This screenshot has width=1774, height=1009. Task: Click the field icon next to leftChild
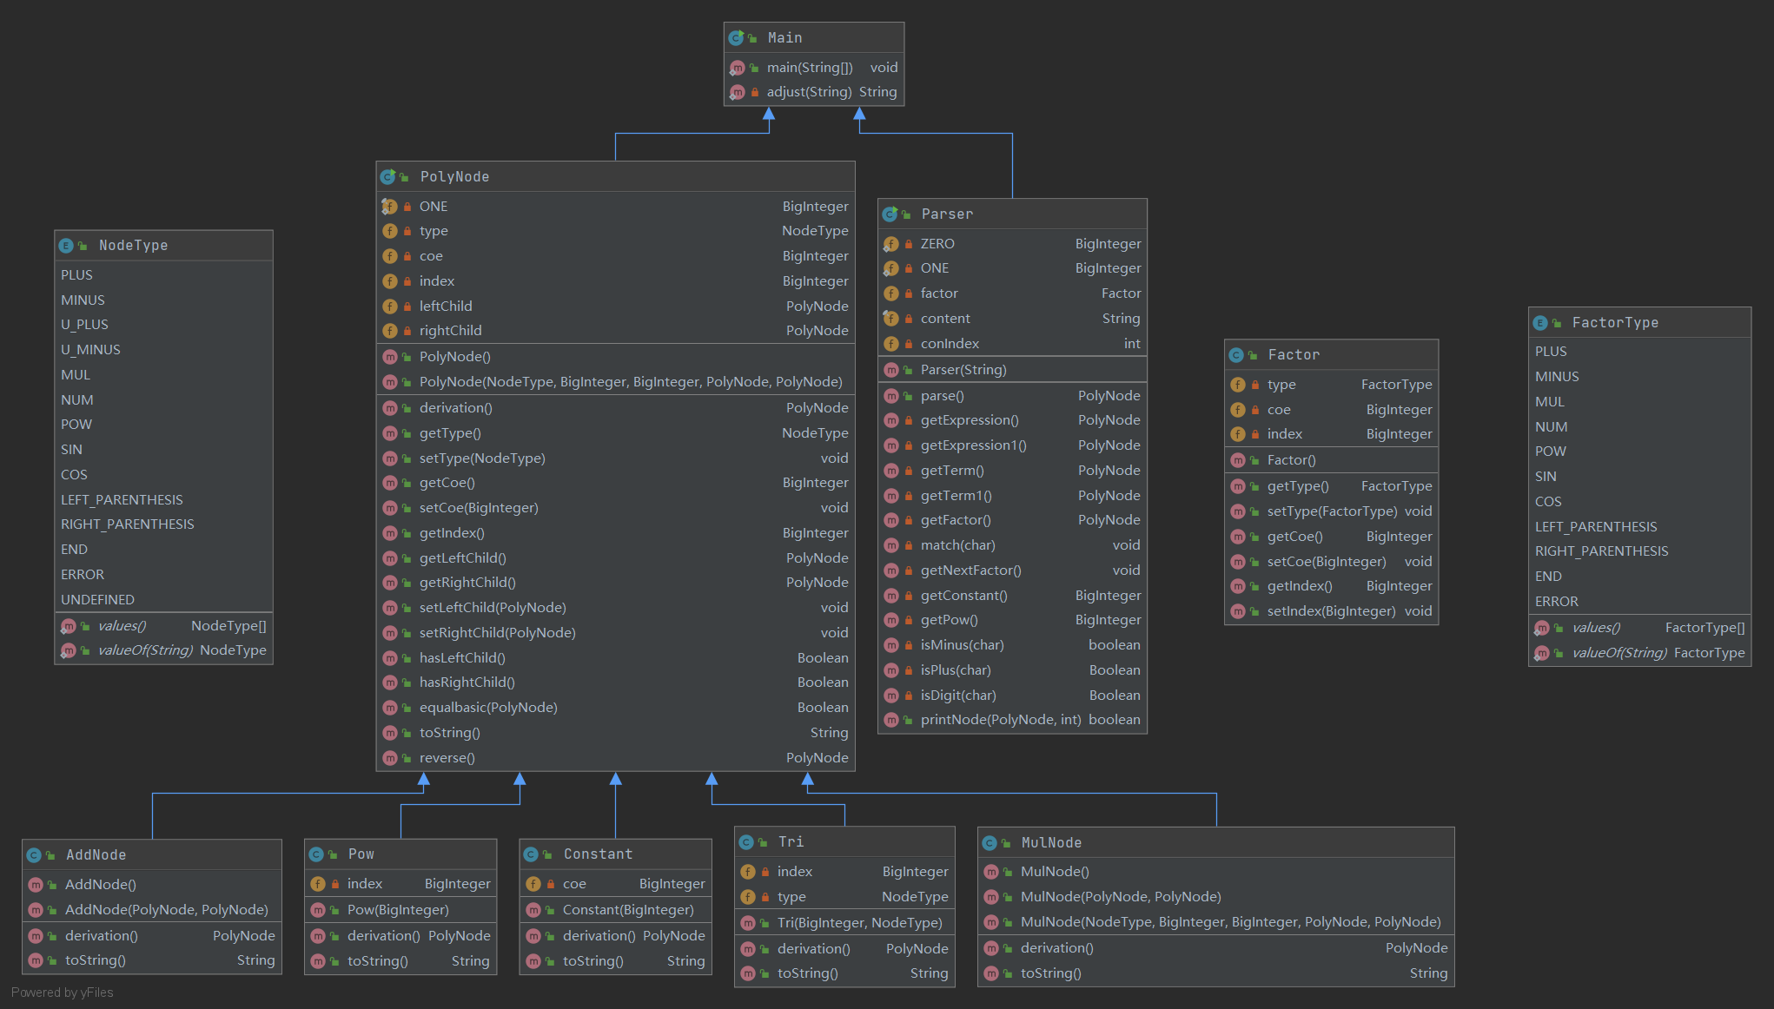[x=390, y=307]
